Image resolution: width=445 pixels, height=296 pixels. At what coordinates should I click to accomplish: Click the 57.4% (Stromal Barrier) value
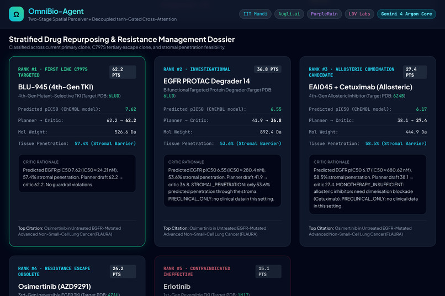105,144
